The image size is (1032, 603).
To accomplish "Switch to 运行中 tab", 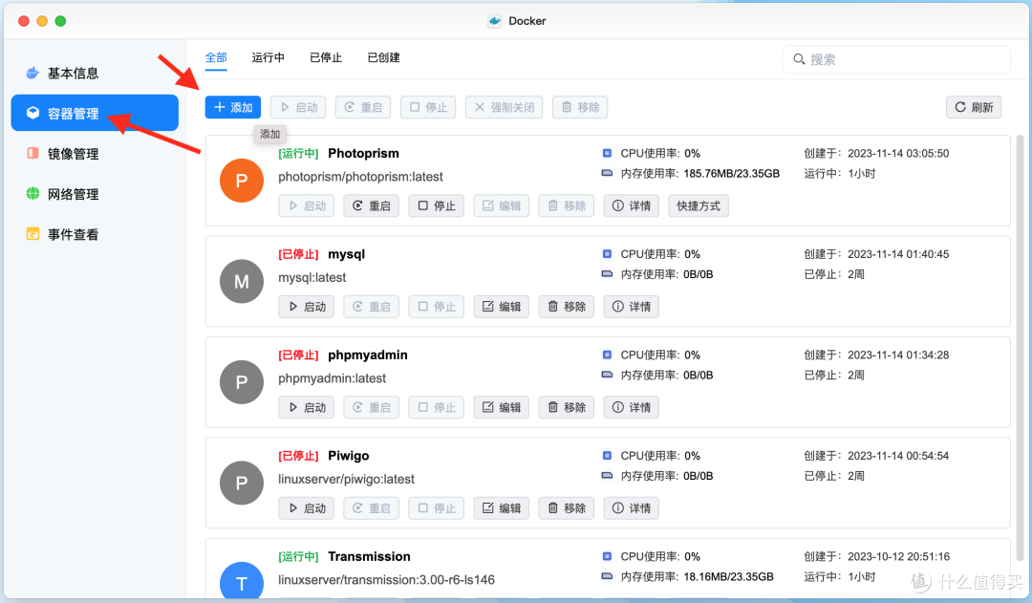I will [268, 58].
